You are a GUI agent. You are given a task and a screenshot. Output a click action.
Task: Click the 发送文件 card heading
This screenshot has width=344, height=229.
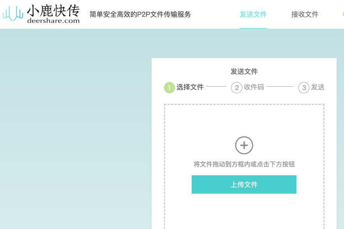243,72
